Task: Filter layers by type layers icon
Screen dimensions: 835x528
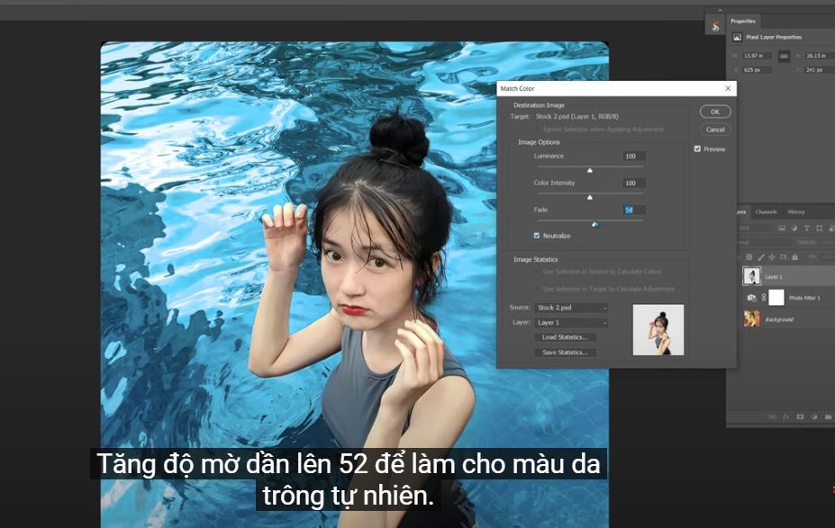Action: click(x=807, y=228)
